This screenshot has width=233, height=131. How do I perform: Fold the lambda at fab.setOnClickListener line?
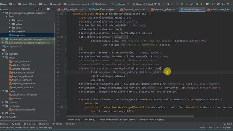[66, 37]
